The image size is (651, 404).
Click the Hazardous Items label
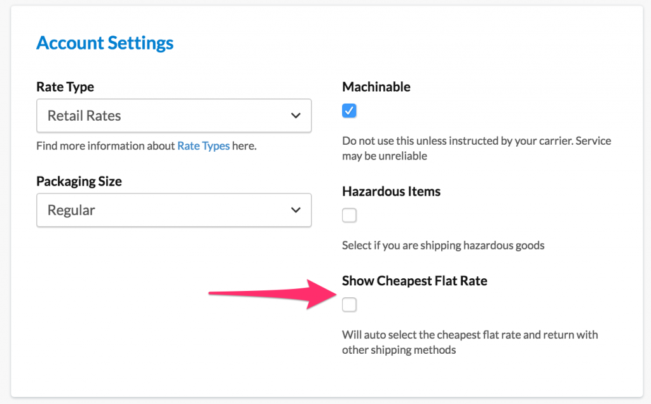point(391,191)
